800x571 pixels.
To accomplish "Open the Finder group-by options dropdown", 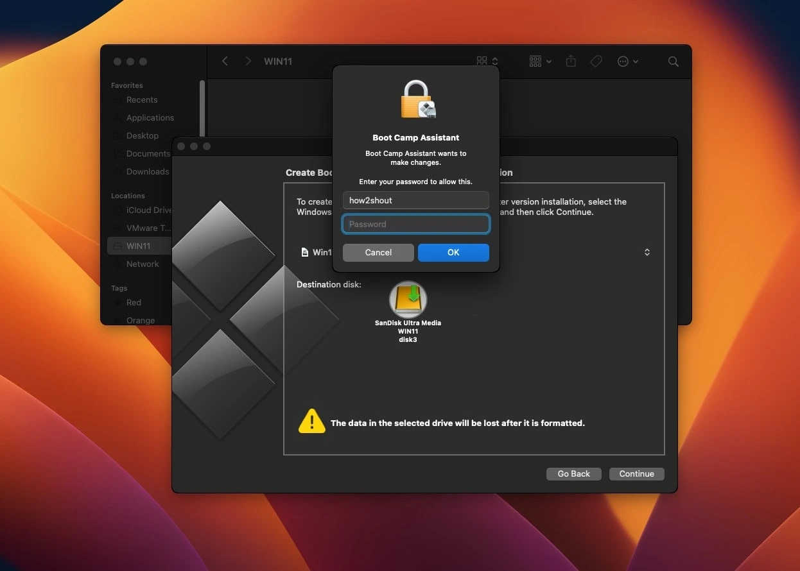I will tap(540, 61).
